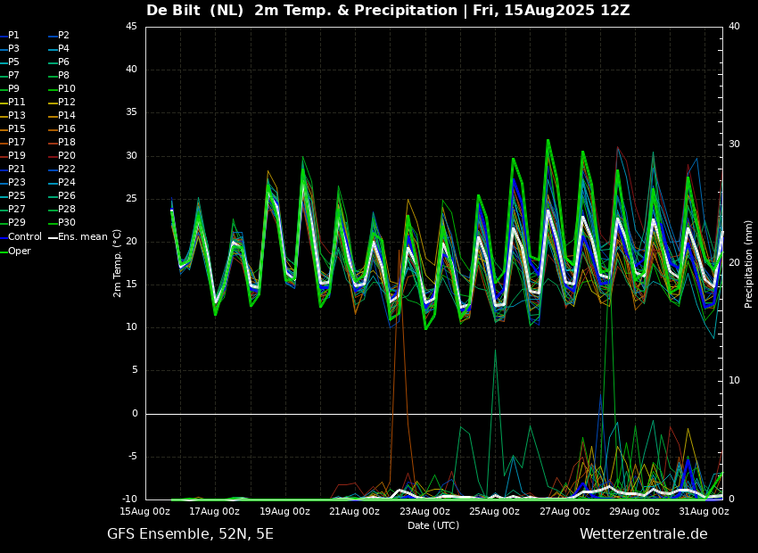Select the 23Aug 00z date tick
This screenshot has width=758, height=553.
click(x=424, y=512)
